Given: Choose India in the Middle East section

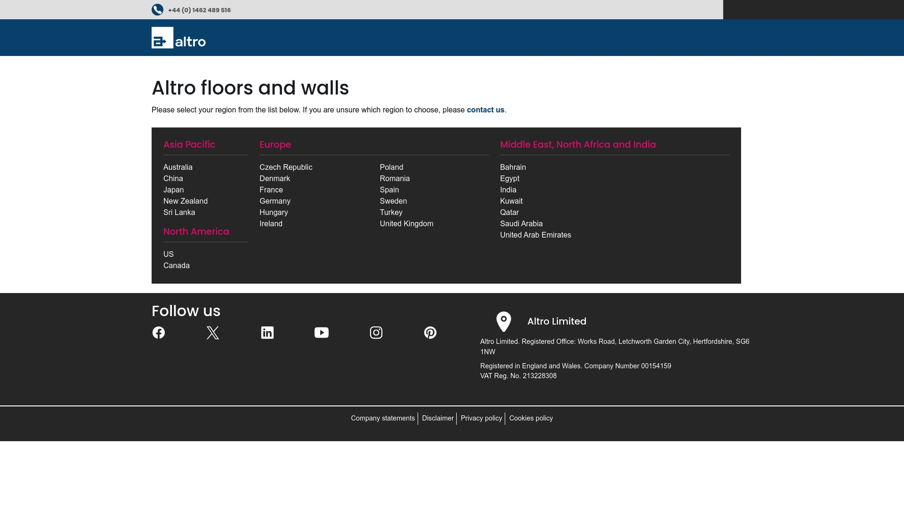Looking at the screenshot, I should point(508,190).
